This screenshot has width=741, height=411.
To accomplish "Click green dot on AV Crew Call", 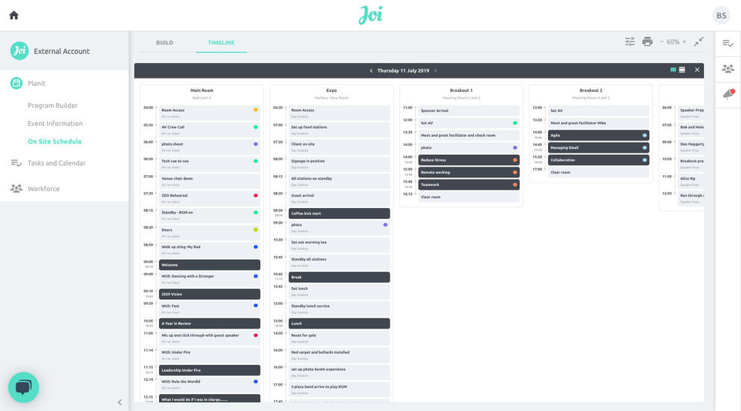I will point(255,127).
